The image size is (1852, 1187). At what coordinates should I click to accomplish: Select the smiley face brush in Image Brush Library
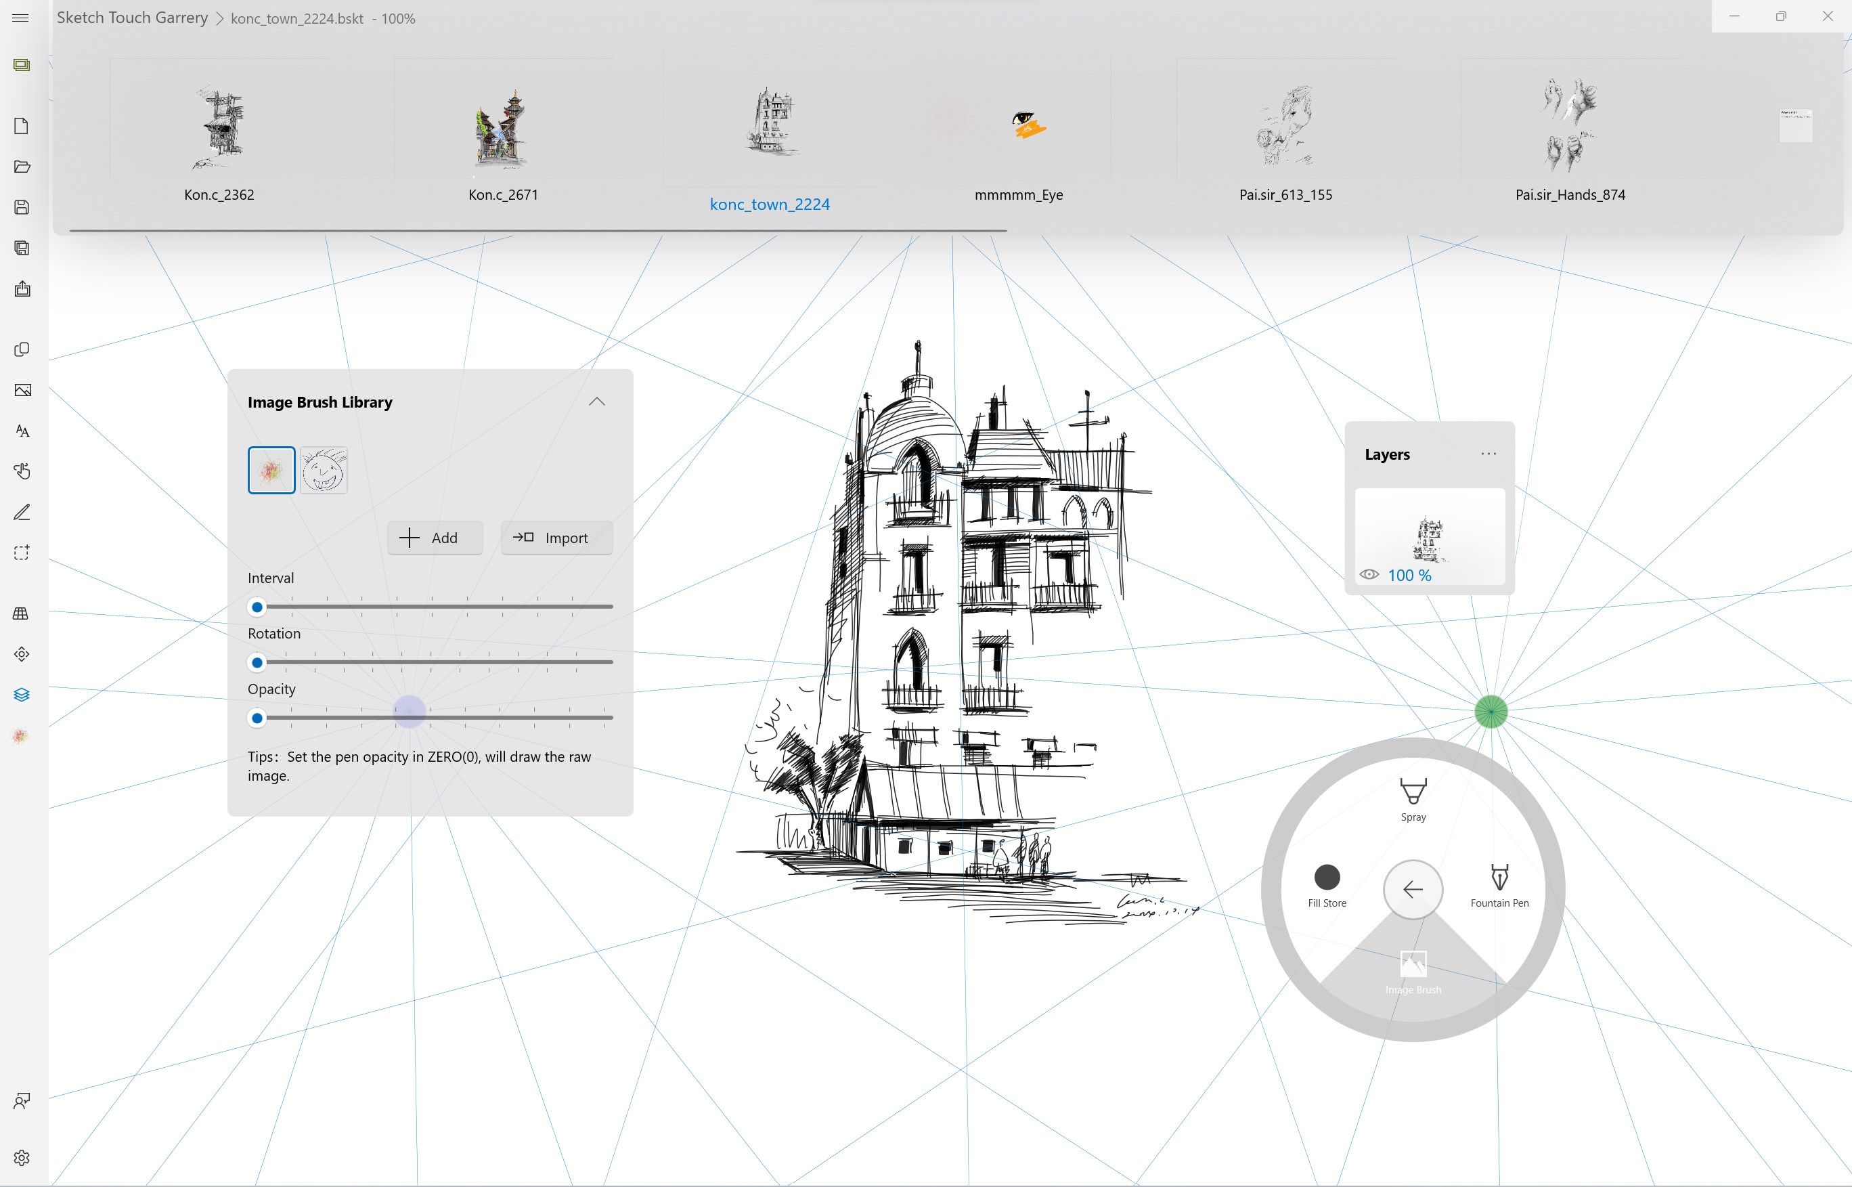point(324,469)
